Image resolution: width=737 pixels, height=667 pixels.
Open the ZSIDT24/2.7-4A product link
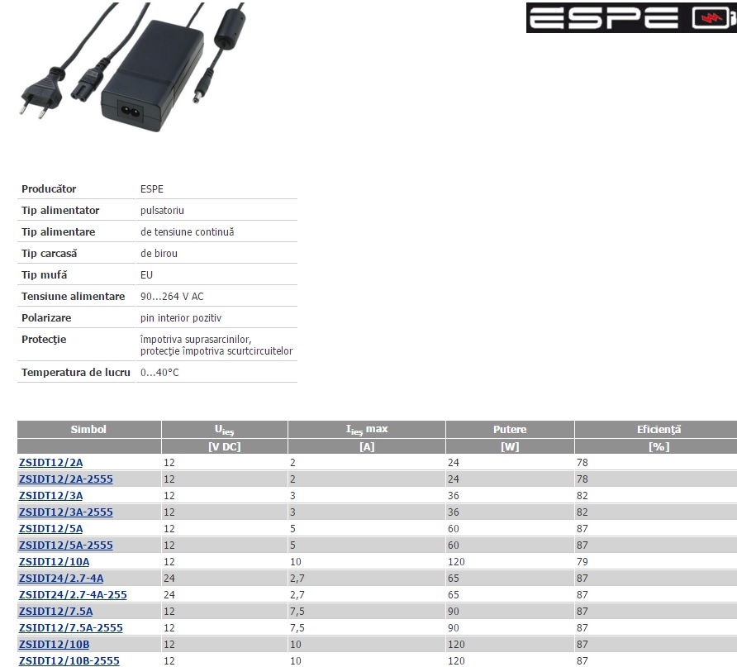[x=61, y=579]
